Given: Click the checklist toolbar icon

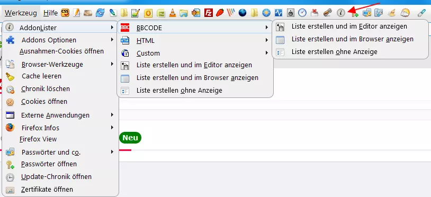Looking at the screenshot, I should (x=379, y=13).
